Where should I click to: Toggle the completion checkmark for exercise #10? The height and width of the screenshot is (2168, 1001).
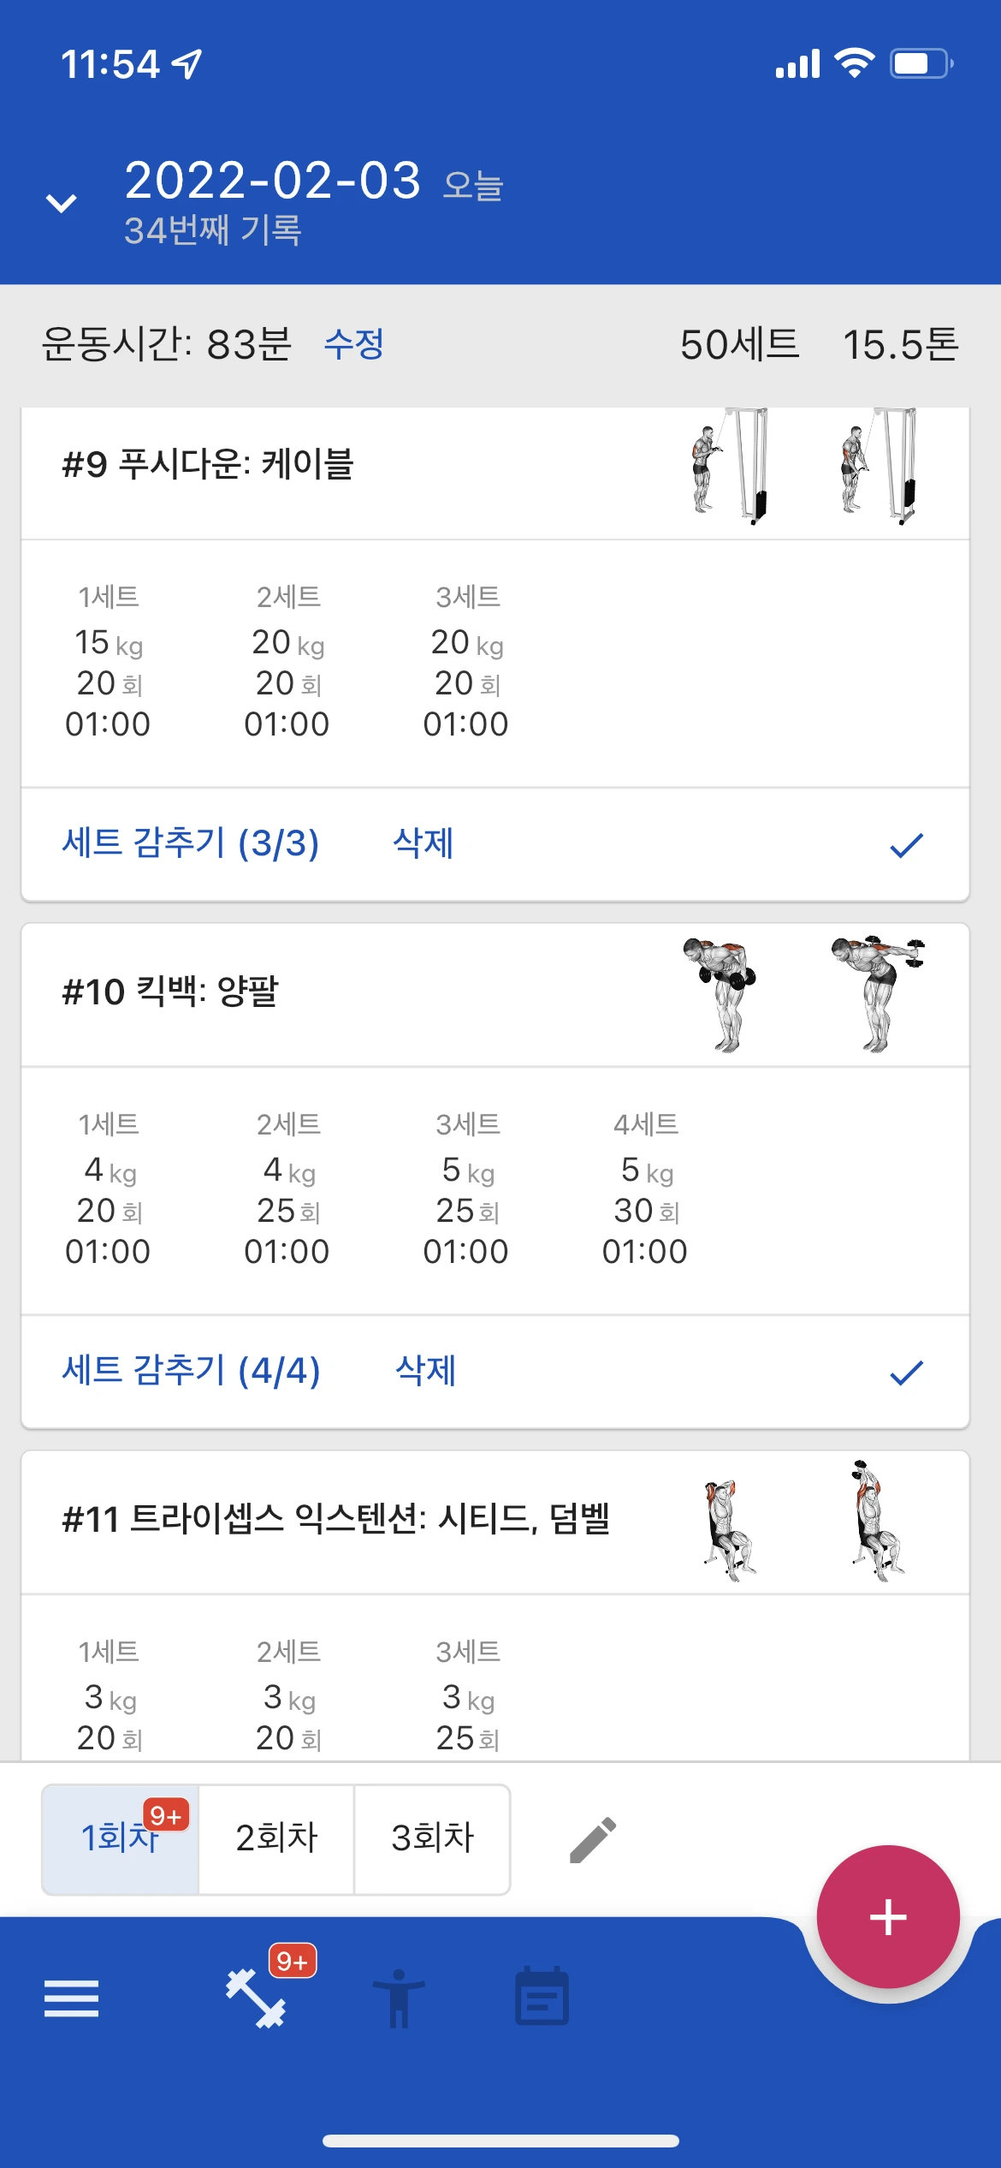(x=906, y=1373)
